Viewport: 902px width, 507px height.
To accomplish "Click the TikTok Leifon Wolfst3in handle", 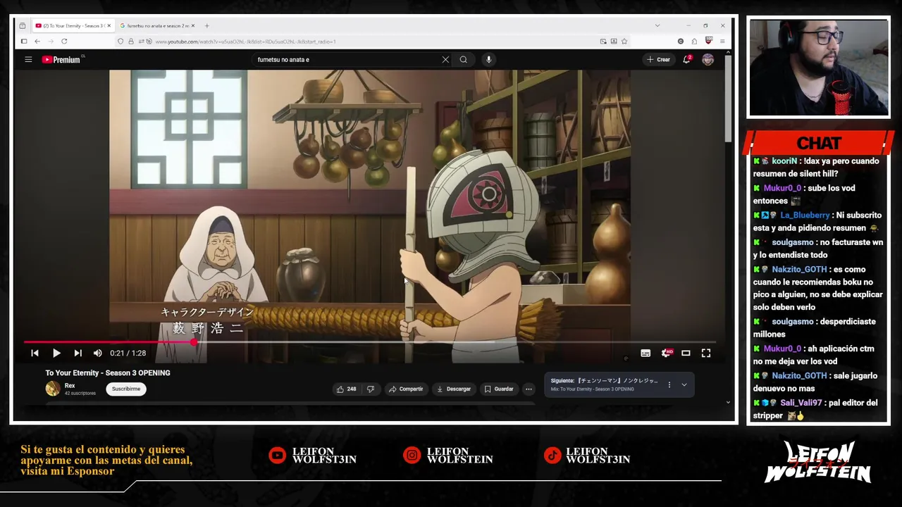I will [x=598, y=456].
